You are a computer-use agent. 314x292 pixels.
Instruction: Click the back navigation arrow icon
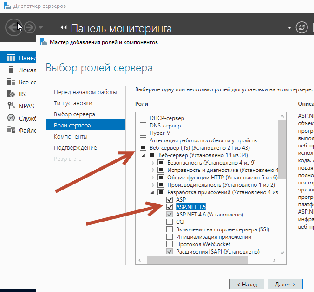tap(13, 27)
